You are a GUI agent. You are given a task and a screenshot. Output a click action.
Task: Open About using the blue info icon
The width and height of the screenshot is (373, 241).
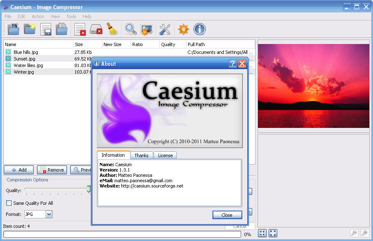point(199,29)
